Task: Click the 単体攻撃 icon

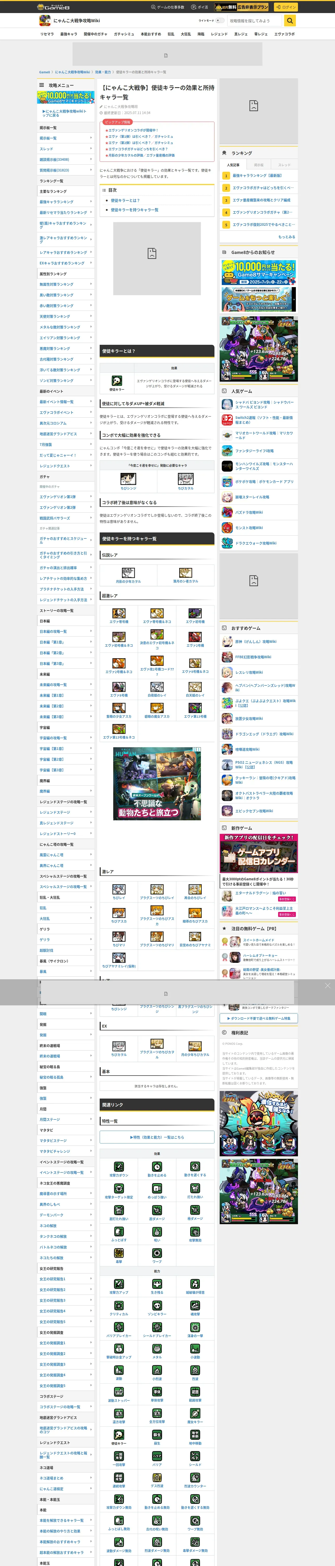Action: click(x=157, y=1392)
